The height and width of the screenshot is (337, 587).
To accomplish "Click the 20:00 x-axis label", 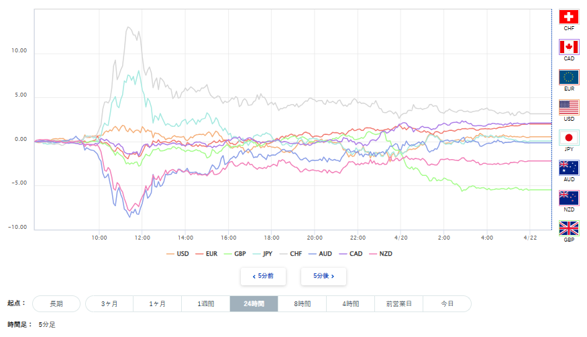I will pyautogui.click(x=315, y=238).
